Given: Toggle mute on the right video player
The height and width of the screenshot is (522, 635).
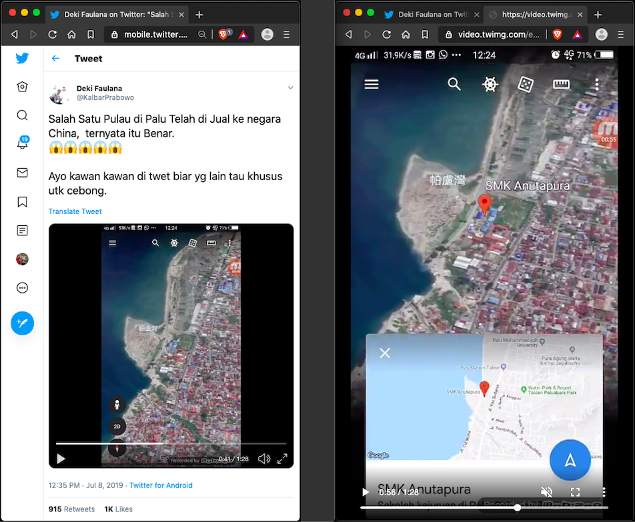Looking at the screenshot, I should (x=546, y=492).
